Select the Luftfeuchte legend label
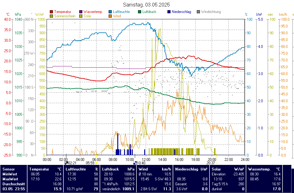 121,12
